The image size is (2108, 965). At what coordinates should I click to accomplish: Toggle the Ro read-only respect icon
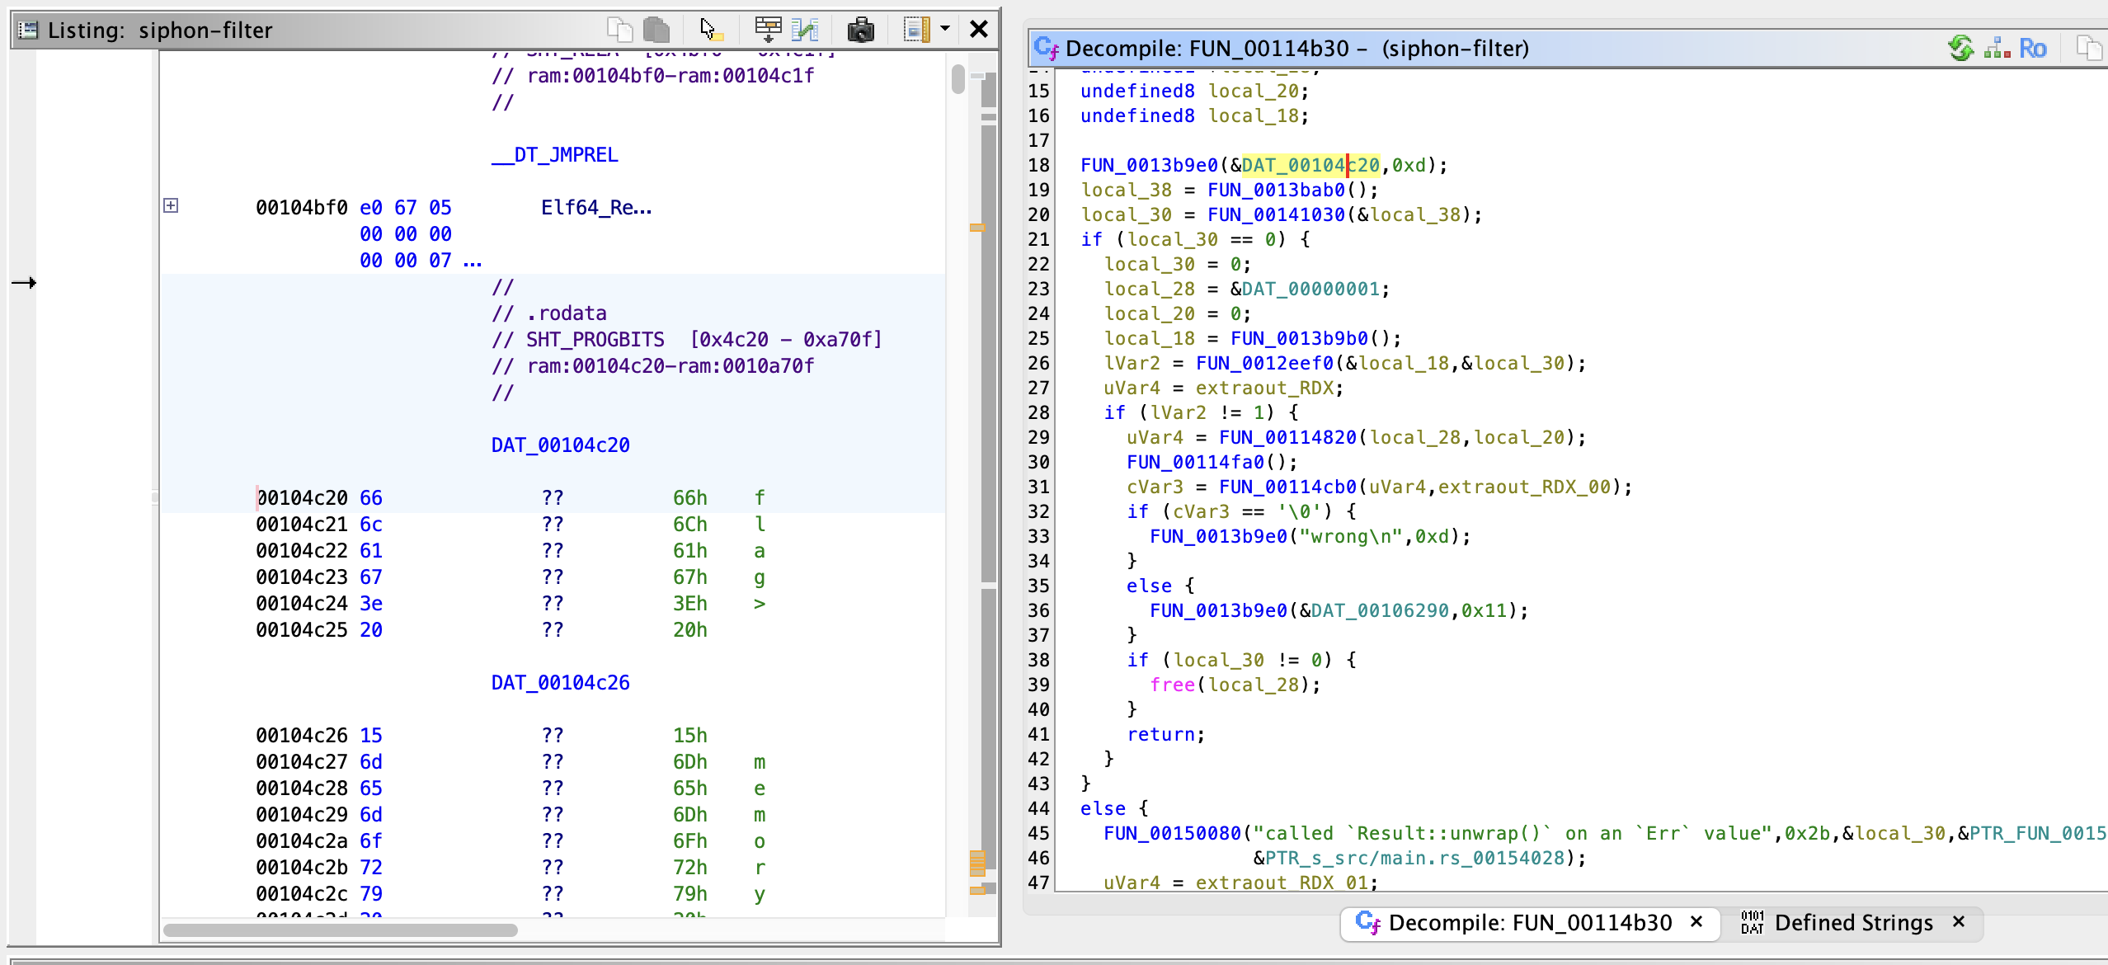click(2033, 49)
